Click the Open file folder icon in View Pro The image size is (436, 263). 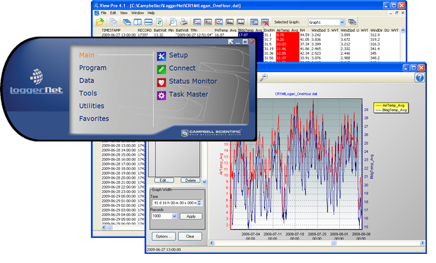point(100,22)
